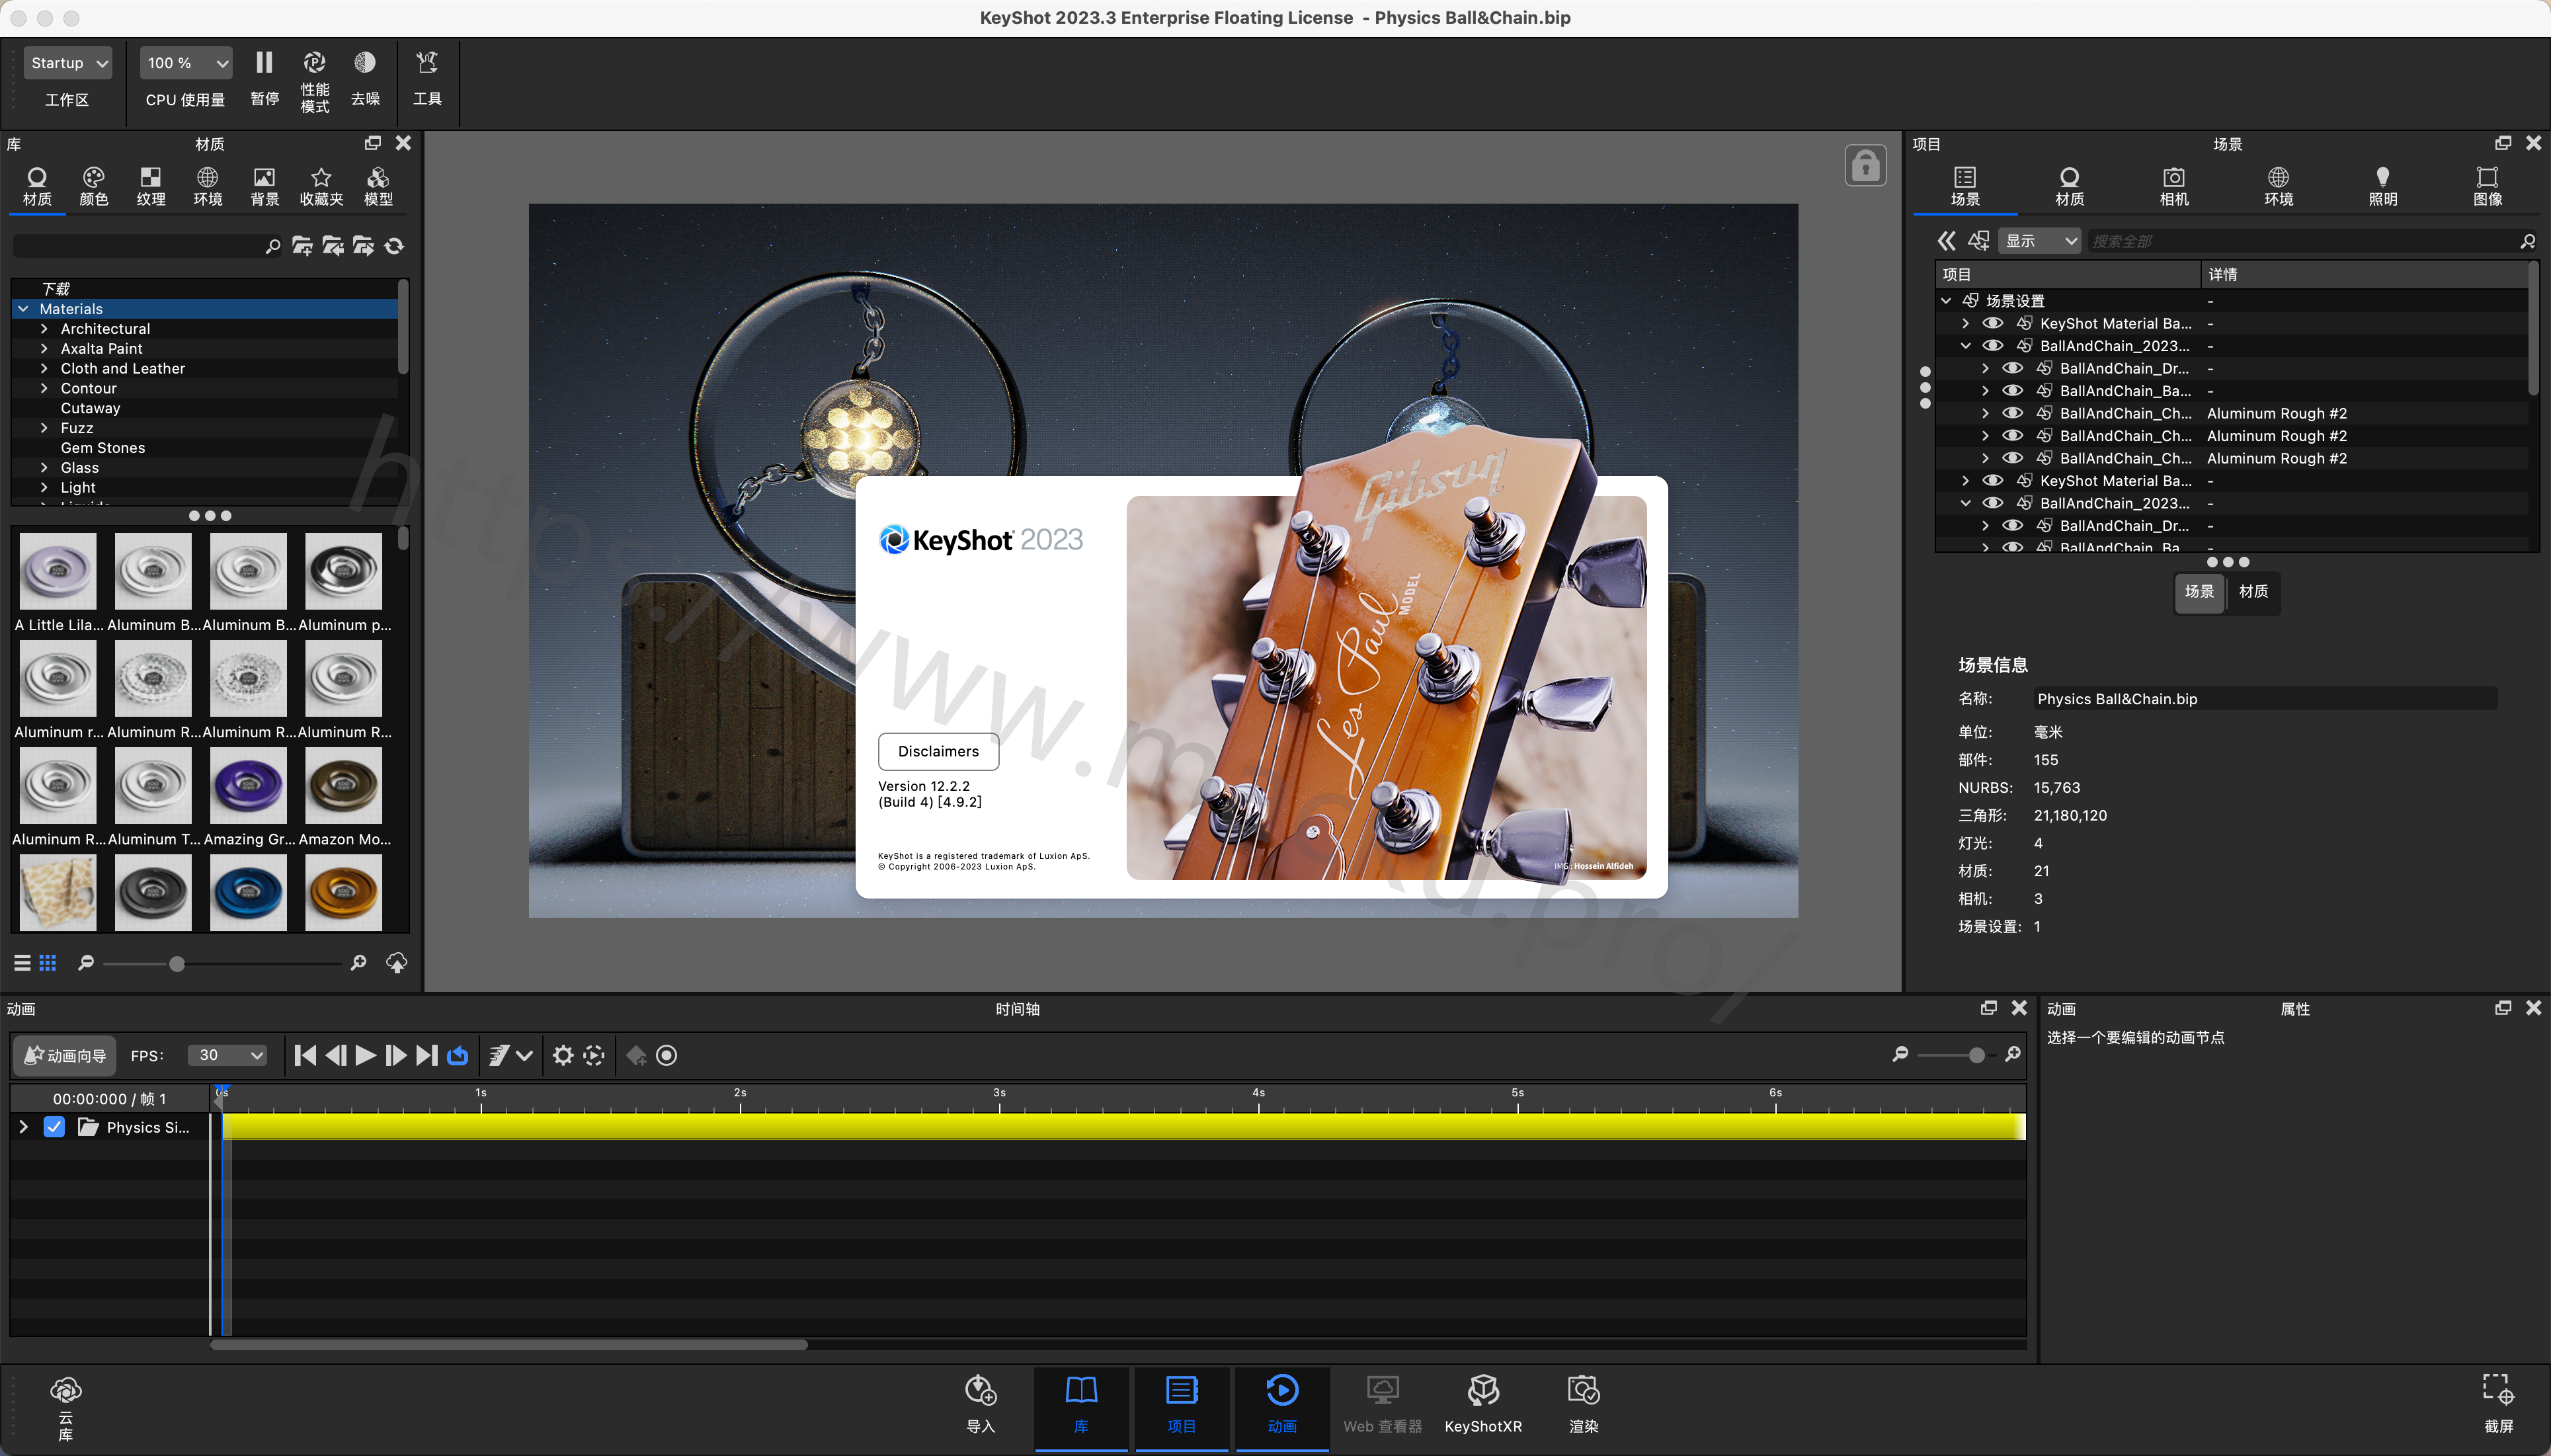Collapse the 场景设置 tree node
2551x1456 pixels.
click(x=1946, y=301)
